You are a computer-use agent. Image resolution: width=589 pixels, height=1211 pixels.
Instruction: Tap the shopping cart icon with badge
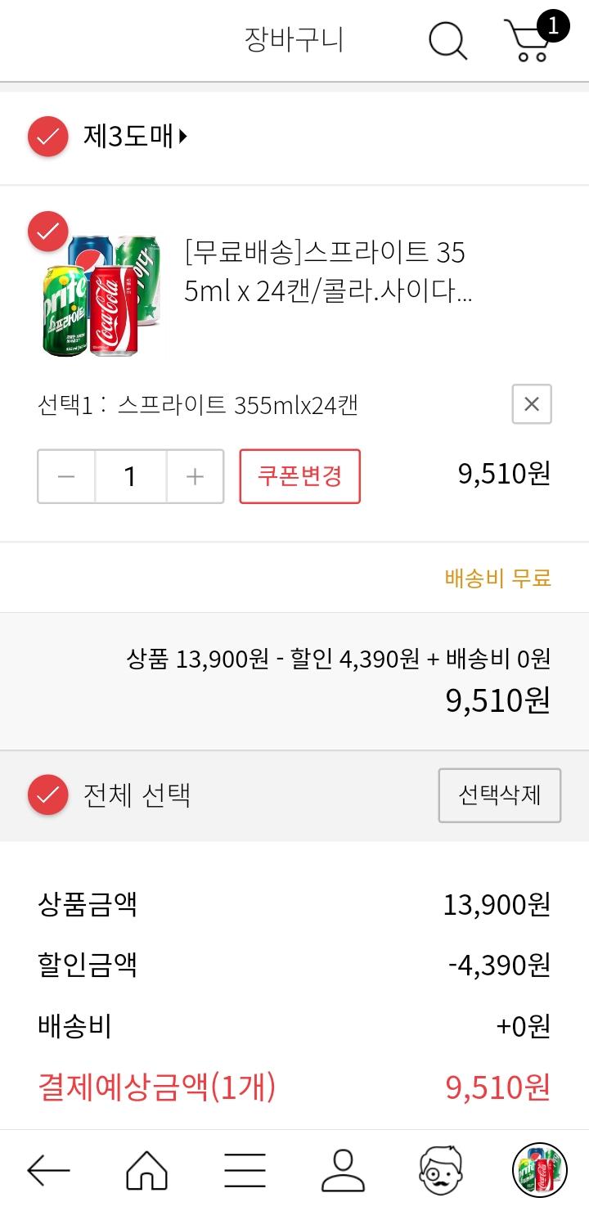pyautogui.click(x=529, y=40)
